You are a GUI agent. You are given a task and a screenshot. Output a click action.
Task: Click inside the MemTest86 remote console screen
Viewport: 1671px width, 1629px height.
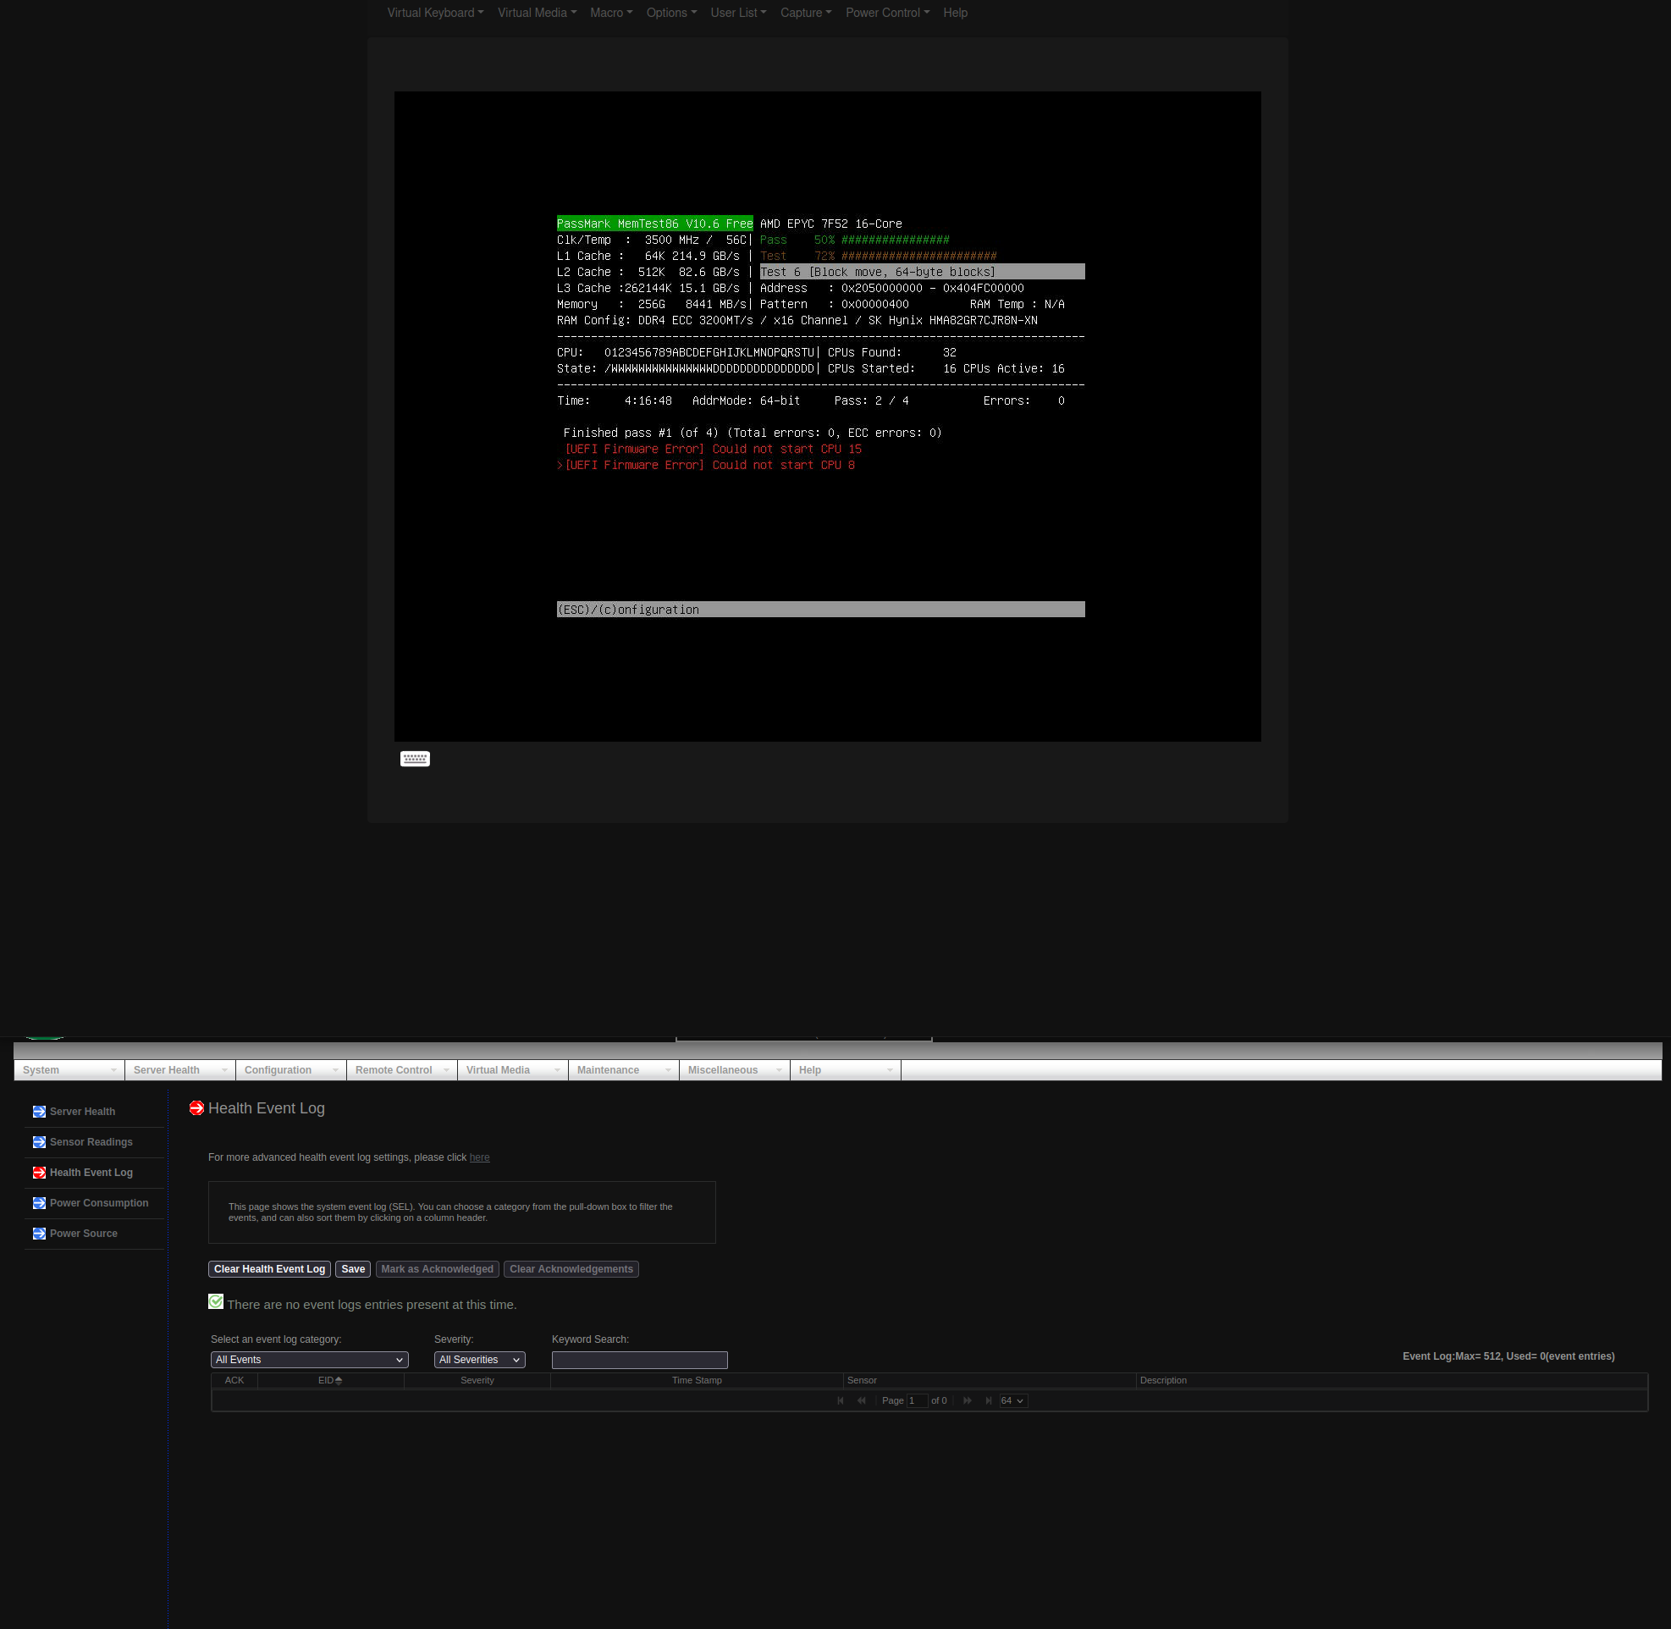[827, 417]
